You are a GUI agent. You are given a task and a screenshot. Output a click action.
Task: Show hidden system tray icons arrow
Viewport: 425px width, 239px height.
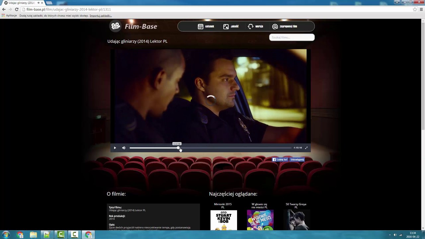coord(389,235)
